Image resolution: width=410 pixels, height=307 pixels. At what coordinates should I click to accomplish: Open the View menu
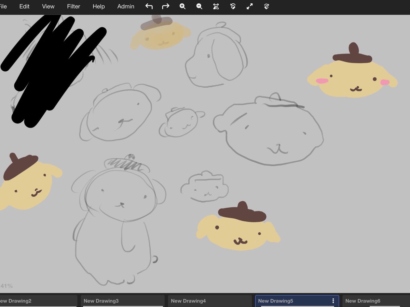click(48, 6)
